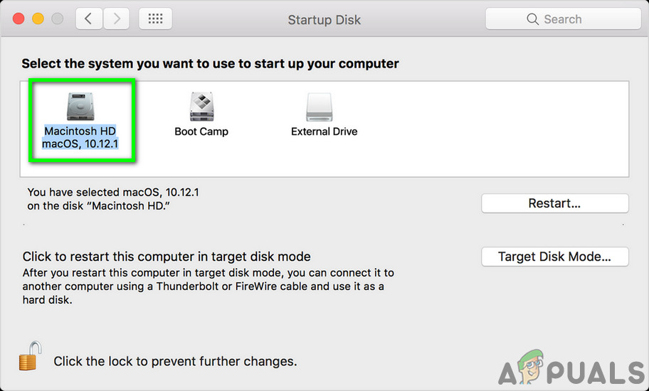Viewport: 649px width, 391px height.
Task: Click the "Select the system" heading text
Action: tap(210, 64)
